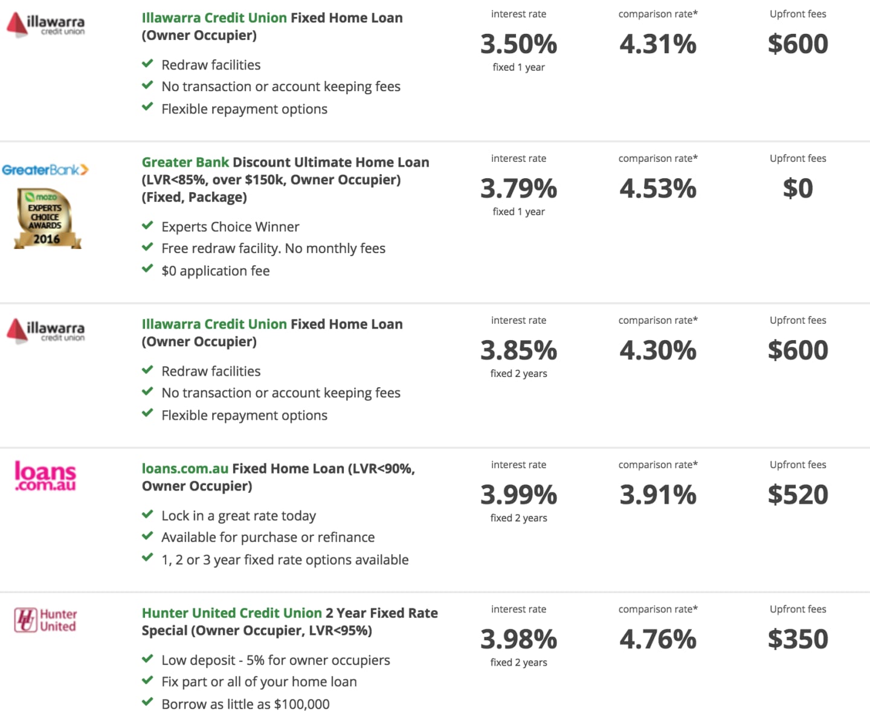Open the first Illawarra Credit Union Fixed Home Loan title

point(272,18)
